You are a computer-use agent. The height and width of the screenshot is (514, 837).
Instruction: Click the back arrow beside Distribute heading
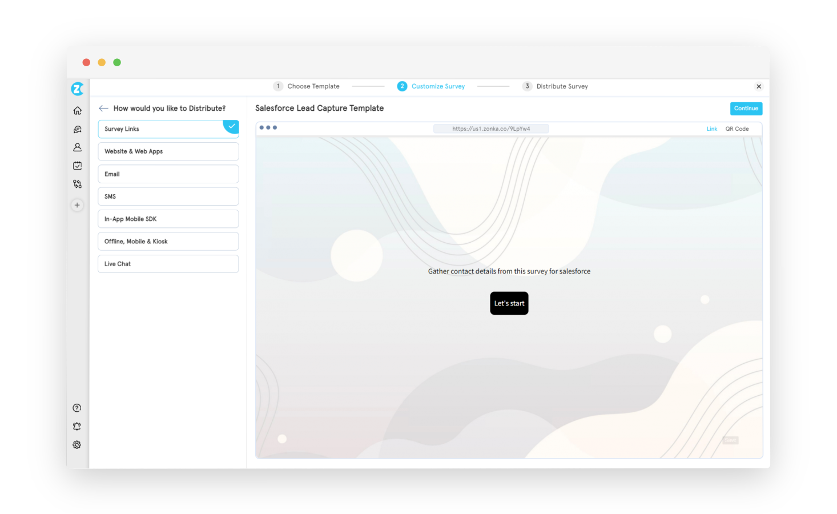(103, 109)
